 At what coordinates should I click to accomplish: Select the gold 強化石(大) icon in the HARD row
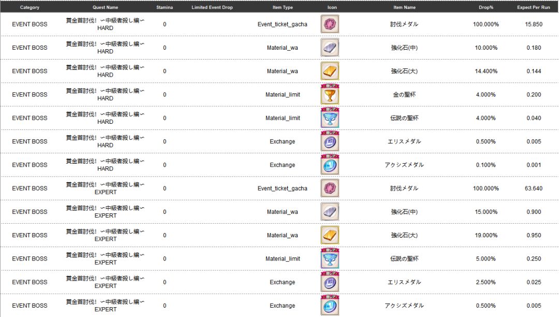coord(330,71)
